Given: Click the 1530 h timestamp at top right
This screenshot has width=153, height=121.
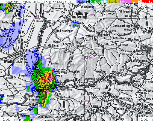Looking at the screenshot, I should 145,5.
